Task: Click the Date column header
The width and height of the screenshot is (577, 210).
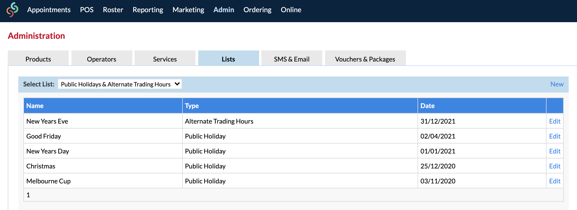Action: [x=482, y=106]
